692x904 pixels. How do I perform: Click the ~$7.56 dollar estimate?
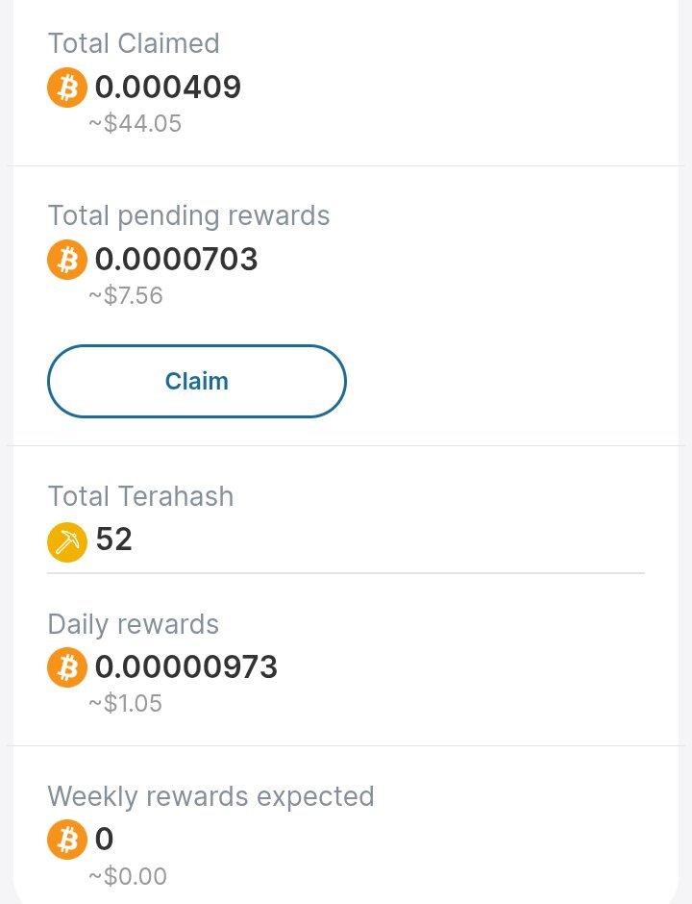pyautogui.click(x=126, y=295)
